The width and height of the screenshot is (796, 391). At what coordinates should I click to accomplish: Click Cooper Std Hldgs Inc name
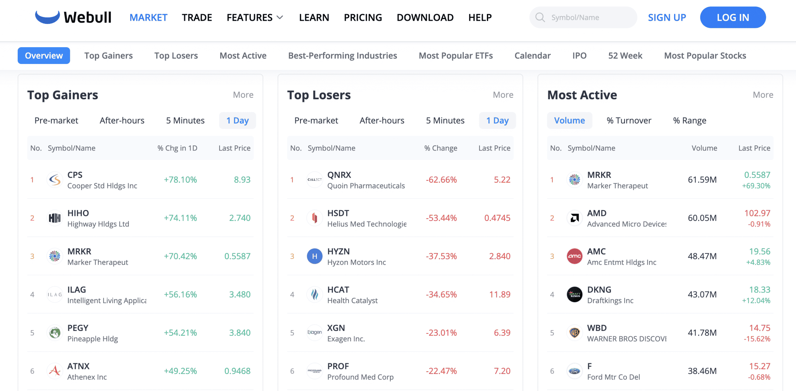[102, 186]
